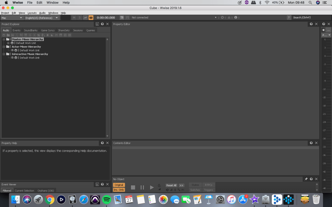Toggle the link icon in the toolbar
The width and height of the screenshot is (332, 207).
tap(91, 17)
